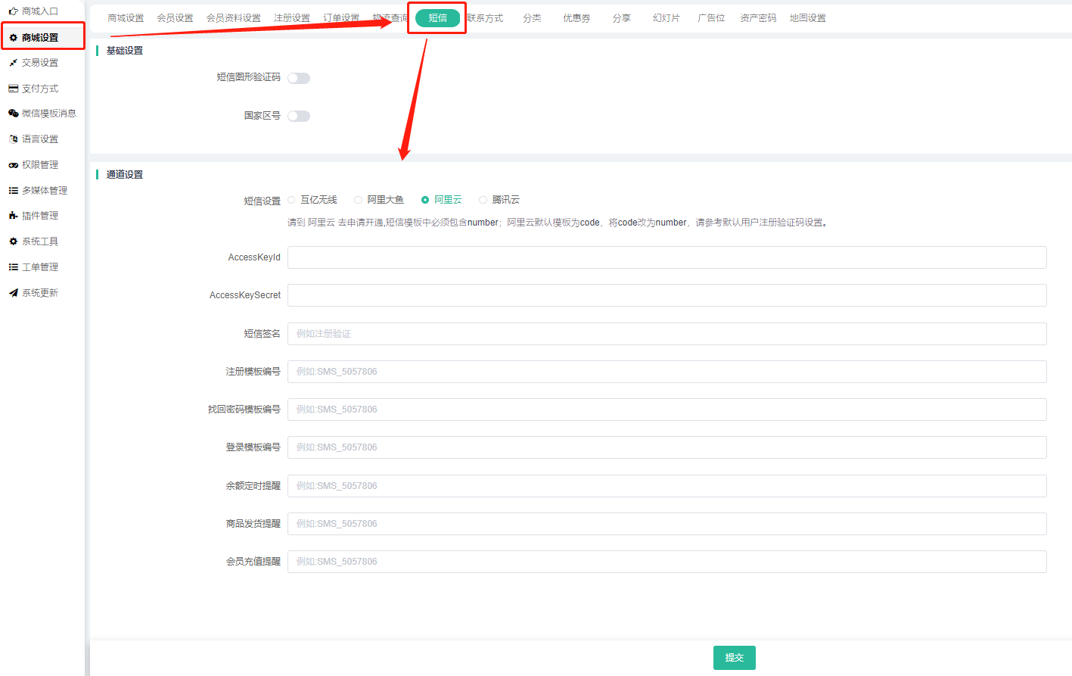
Task: Click the 支付方式 card icon
Action: [x=13, y=89]
